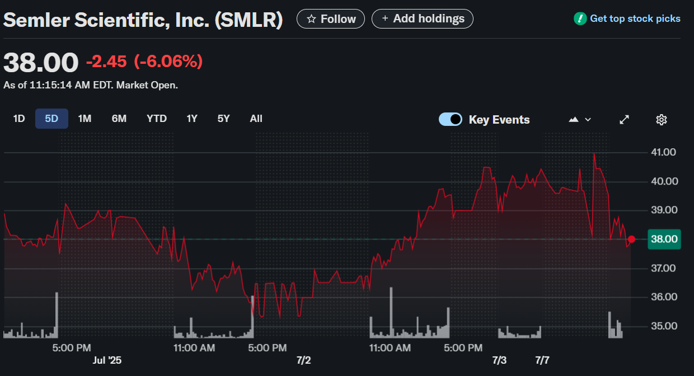
Task: Click the -2.45 (-6.06%) price change
Action: tap(144, 62)
